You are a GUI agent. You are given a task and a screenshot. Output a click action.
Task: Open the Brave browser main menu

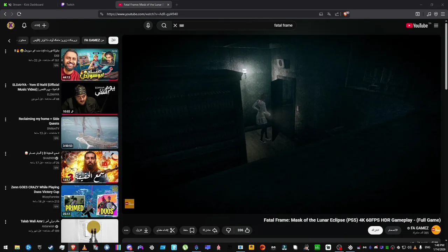pyautogui.click(x=443, y=14)
